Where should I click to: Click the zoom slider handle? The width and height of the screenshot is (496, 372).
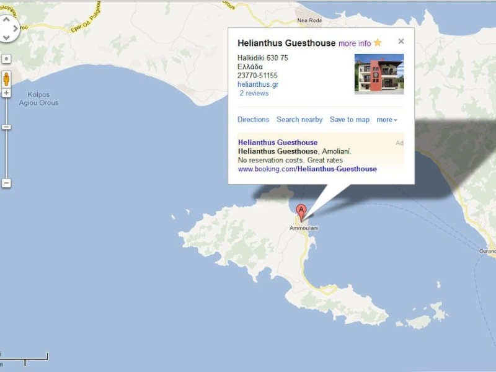click(6, 127)
